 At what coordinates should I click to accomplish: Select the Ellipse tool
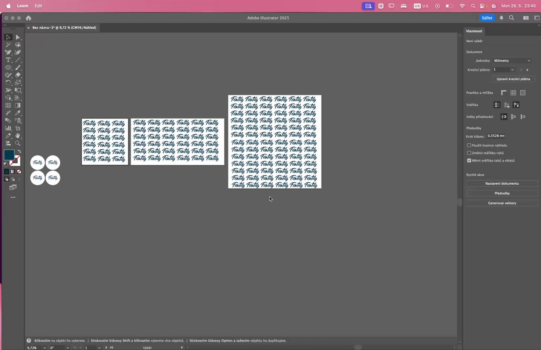tap(8, 68)
